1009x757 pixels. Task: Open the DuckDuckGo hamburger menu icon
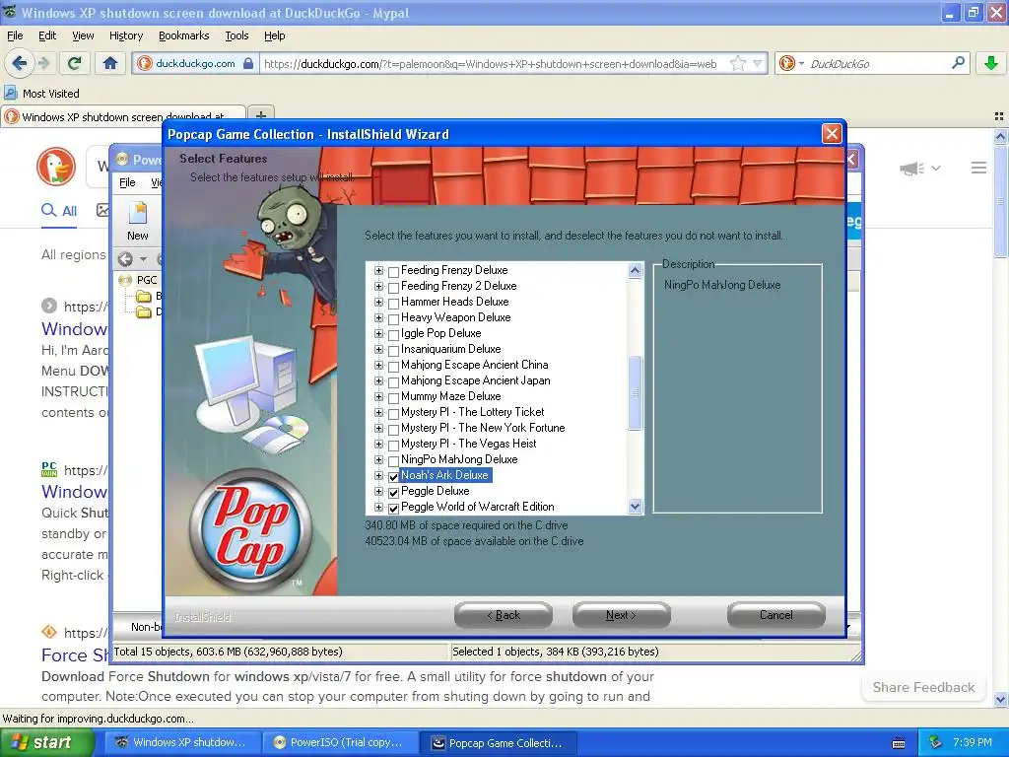click(978, 168)
